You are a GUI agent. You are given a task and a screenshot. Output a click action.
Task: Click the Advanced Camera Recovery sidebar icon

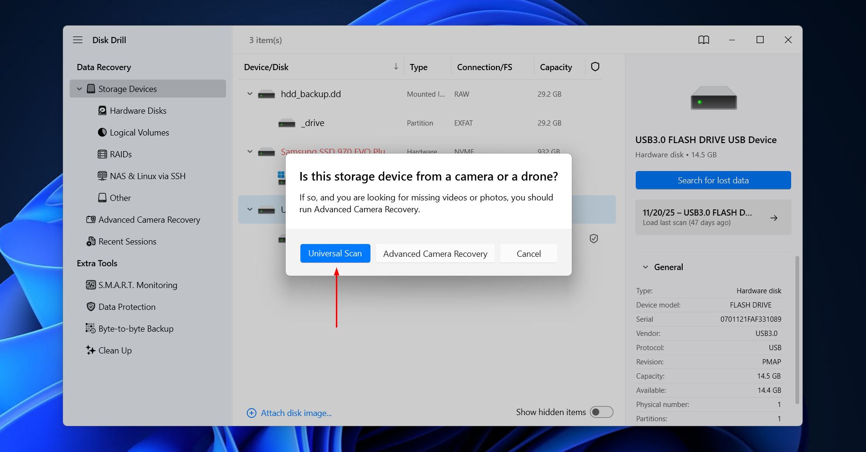coord(91,219)
